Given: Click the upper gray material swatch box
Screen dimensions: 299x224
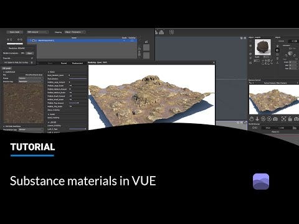Looking at the screenshot, I should tap(146, 47).
